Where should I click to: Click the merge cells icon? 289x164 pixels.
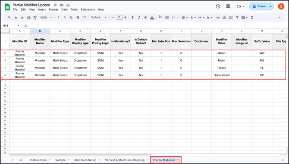[x=174, y=18]
